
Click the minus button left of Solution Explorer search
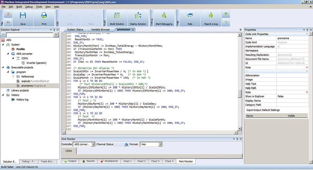[3, 35]
